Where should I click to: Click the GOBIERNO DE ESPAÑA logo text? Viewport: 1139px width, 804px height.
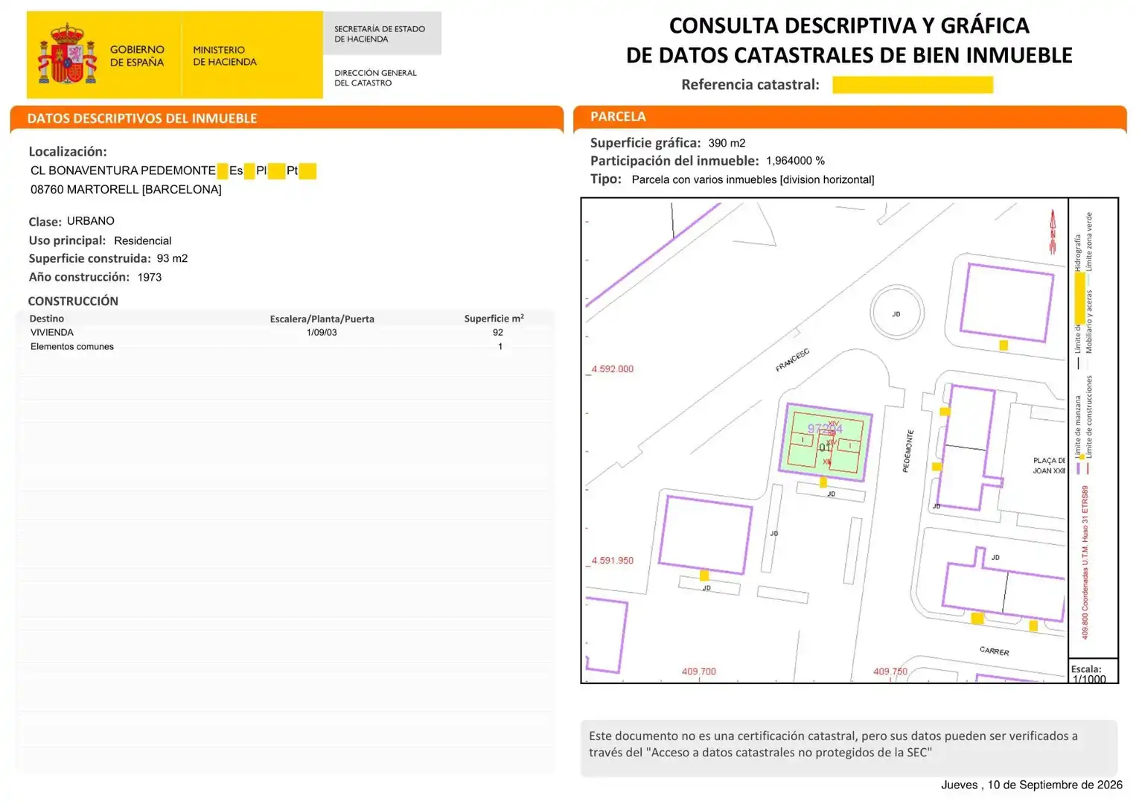click(137, 56)
